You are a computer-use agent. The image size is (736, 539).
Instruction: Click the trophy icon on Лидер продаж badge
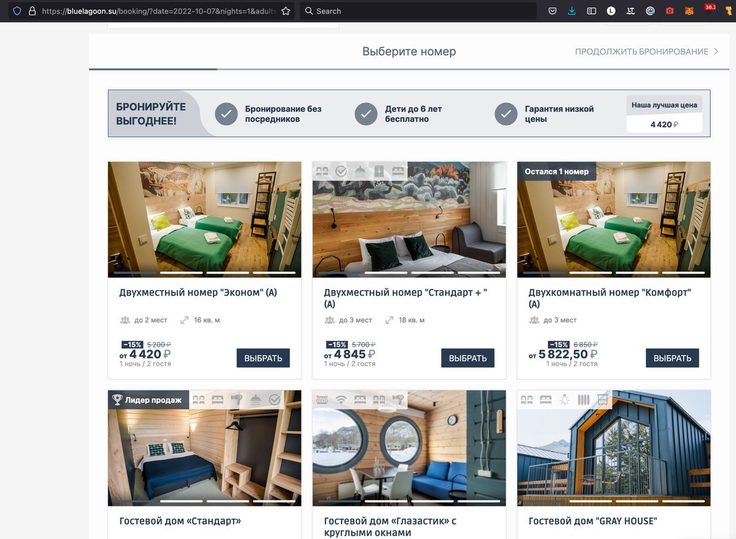(117, 400)
